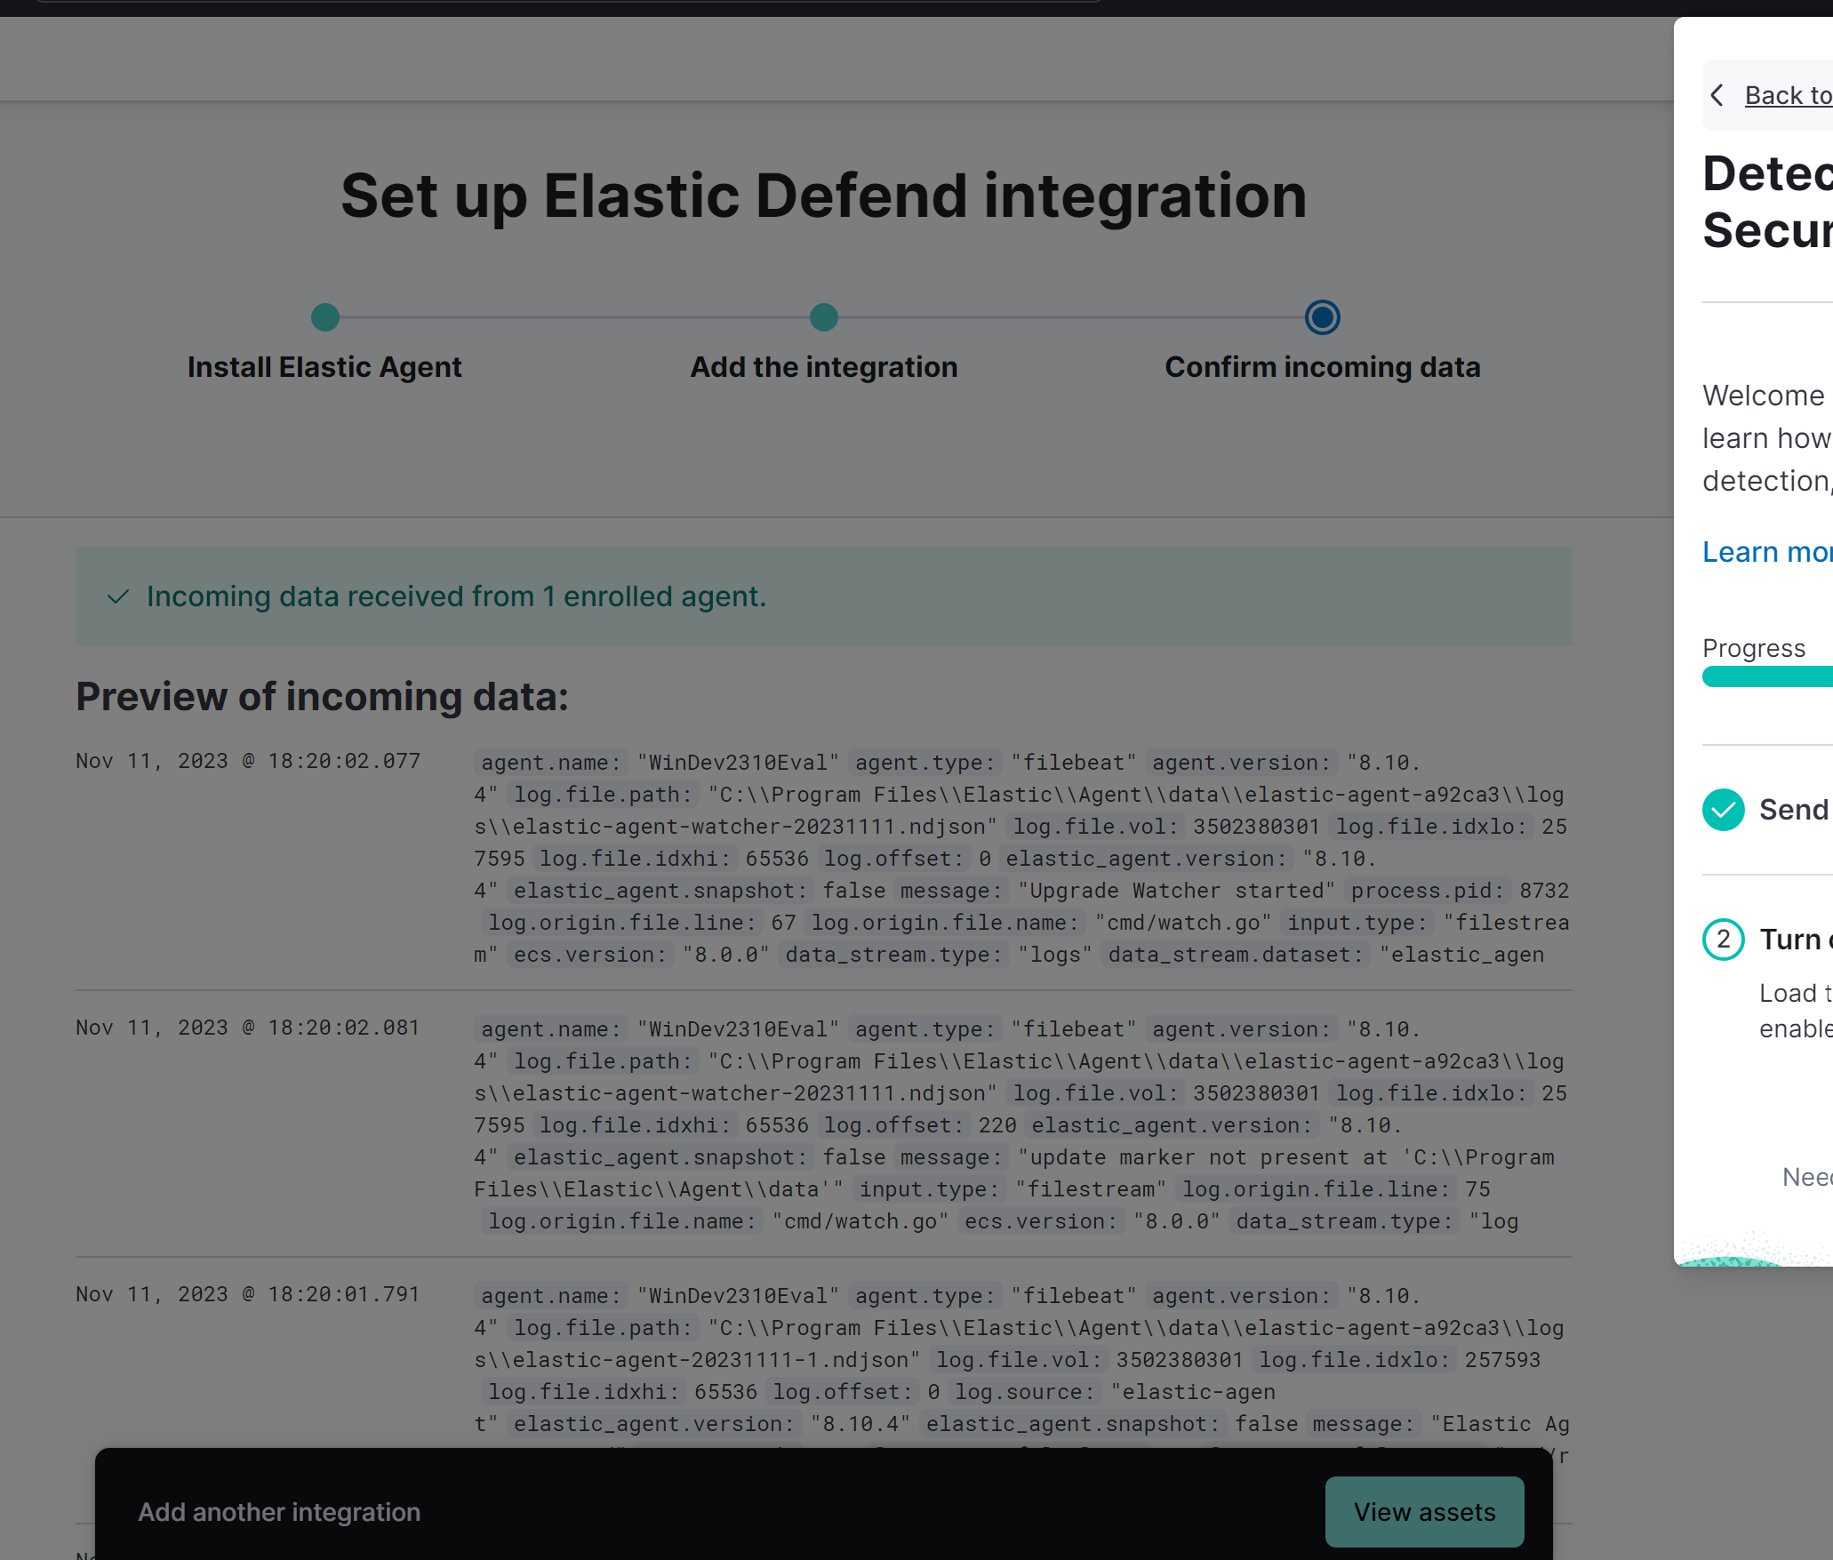The width and height of the screenshot is (1833, 1560).
Task: Click Add another integration
Action: click(x=279, y=1511)
